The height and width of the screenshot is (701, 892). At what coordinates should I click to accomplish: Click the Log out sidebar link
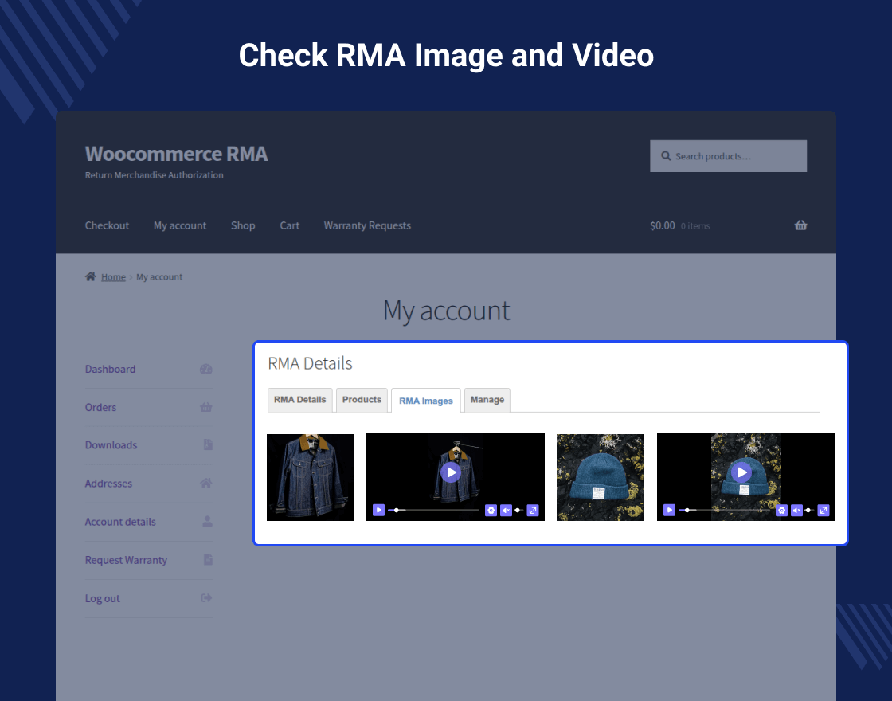coord(103,598)
